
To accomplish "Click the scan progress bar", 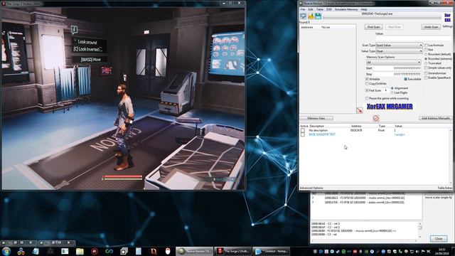I will [382, 18].
